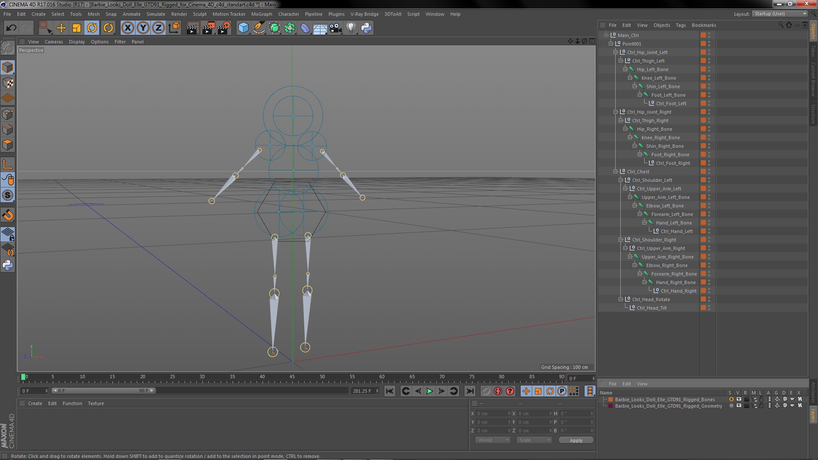Open the Layout Startup dropdown

point(780,14)
